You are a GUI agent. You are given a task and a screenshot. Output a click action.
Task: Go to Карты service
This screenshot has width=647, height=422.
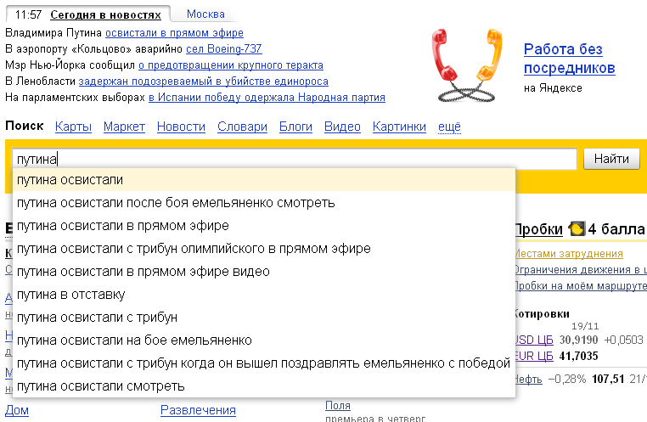coord(73,127)
